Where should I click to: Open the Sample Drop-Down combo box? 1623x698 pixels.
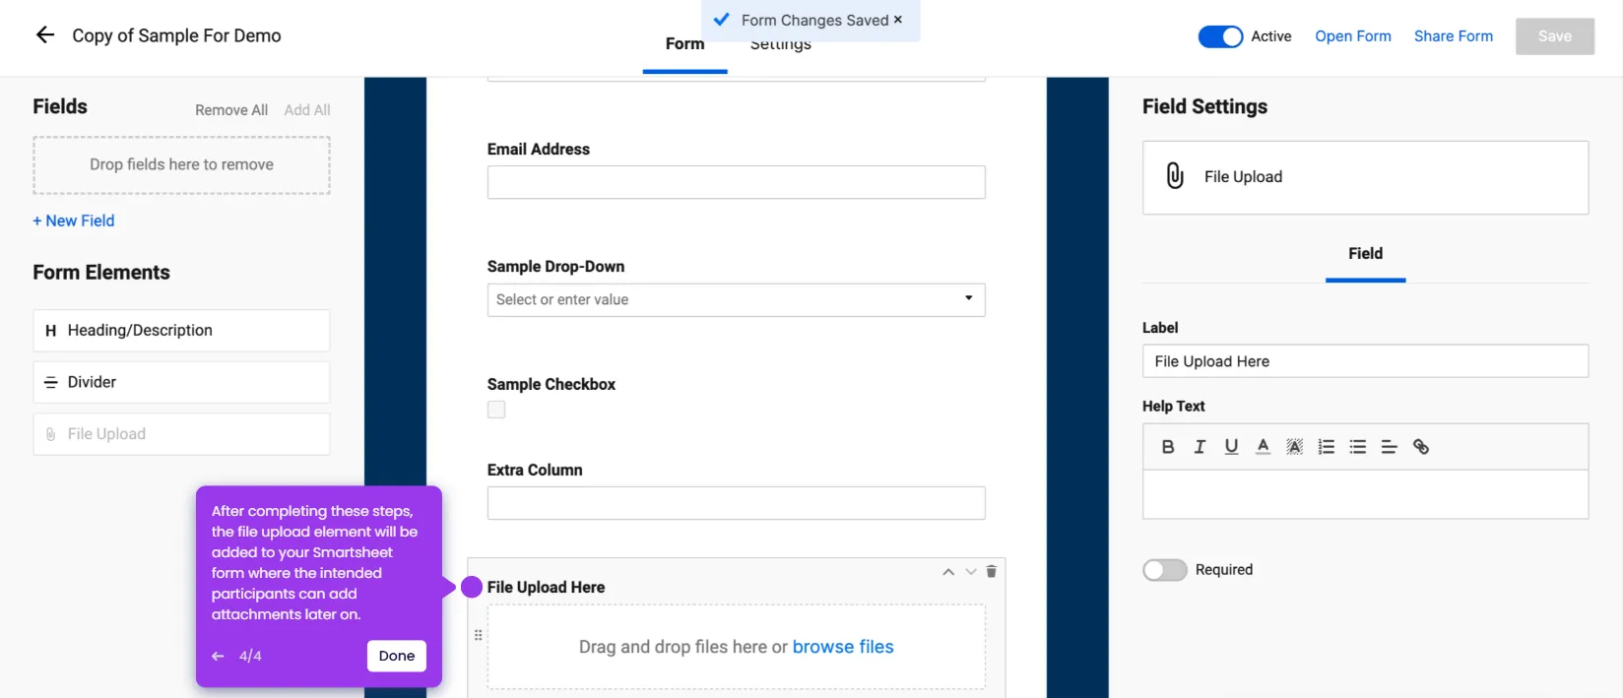tap(736, 300)
